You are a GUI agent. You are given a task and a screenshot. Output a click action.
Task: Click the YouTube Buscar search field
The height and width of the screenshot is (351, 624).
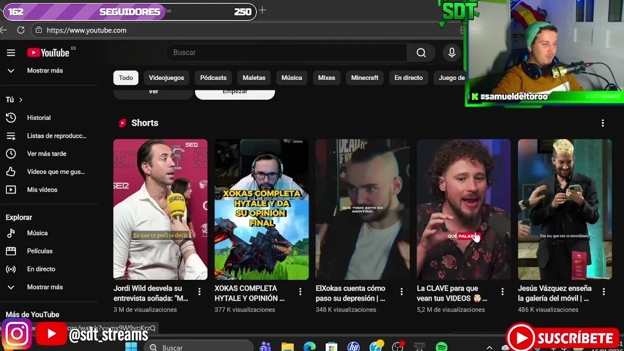[287, 53]
